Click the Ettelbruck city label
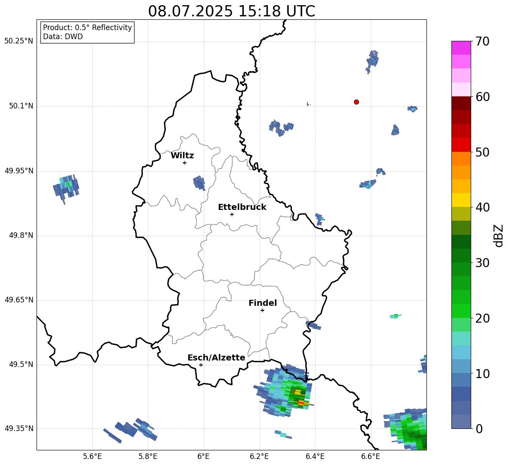Image resolution: width=509 pixels, height=465 pixels. [242, 207]
